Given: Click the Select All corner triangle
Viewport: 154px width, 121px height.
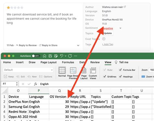Looking at the screenshot, I should tap(5, 91).
